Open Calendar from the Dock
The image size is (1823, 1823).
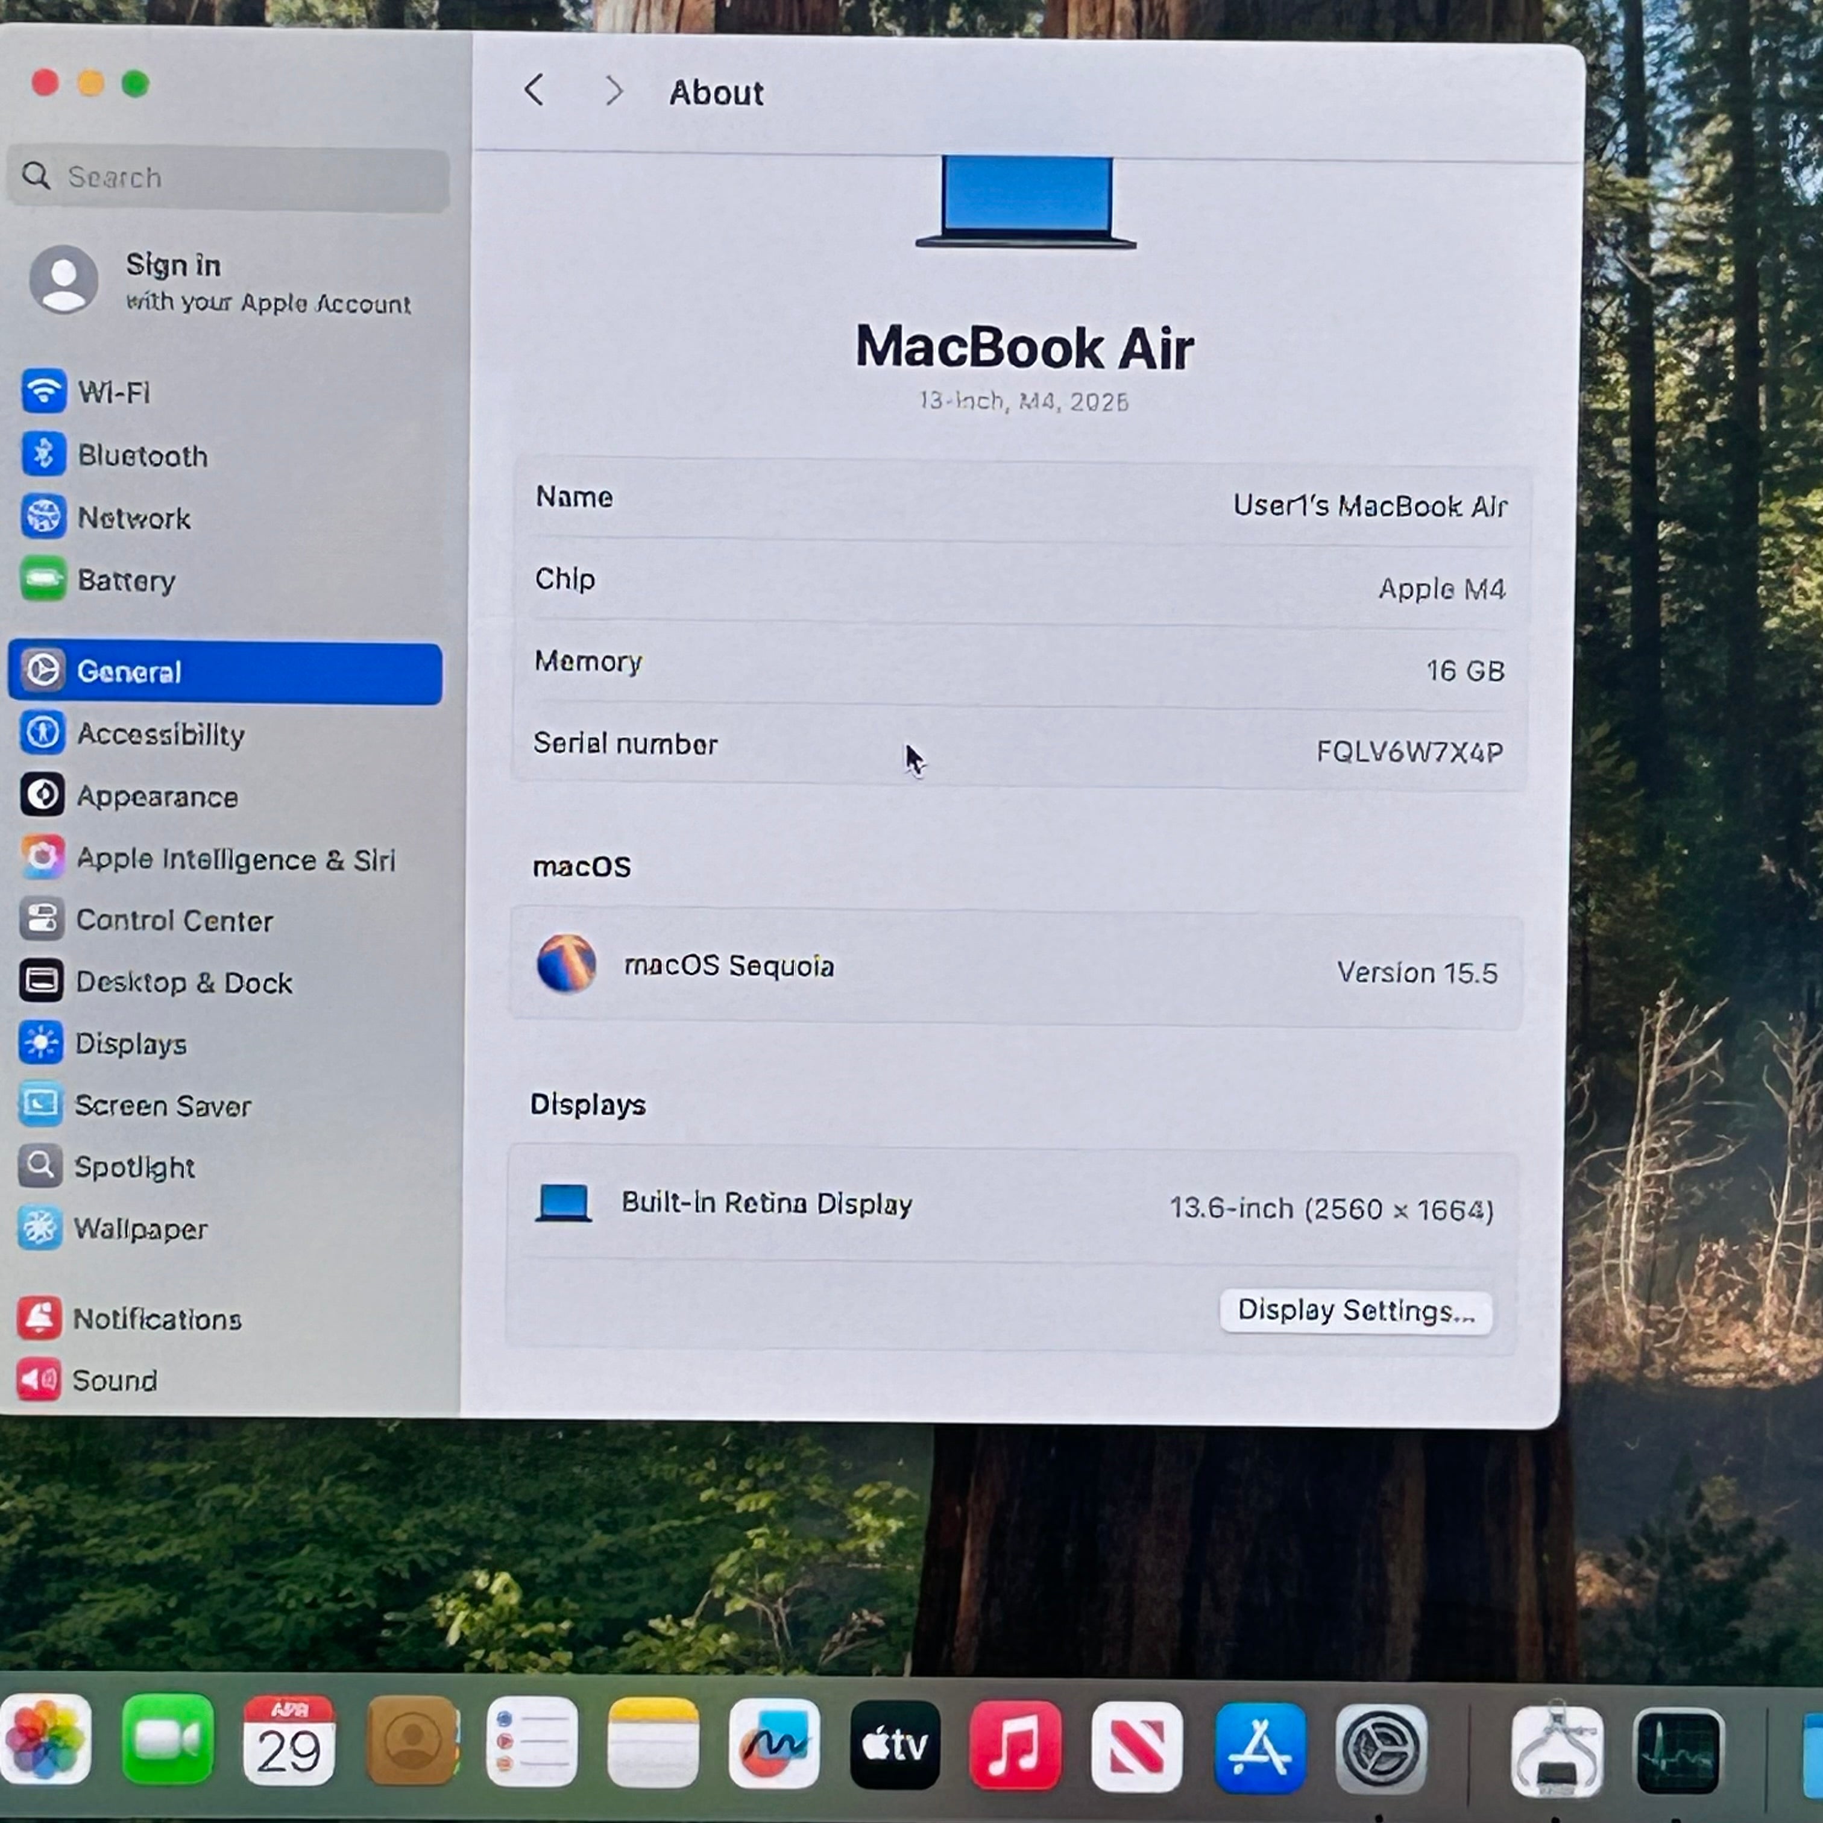click(289, 1740)
